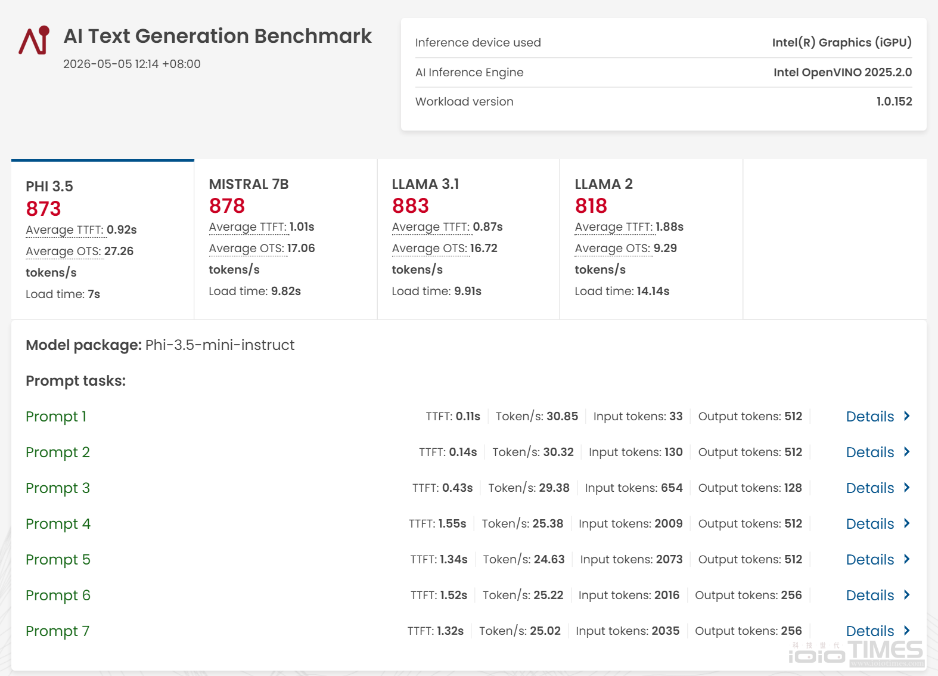Viewport: 938px width, 676px height.
Task: Expand Prompt 1 using its chevron arrow
Action: [907, 416]
